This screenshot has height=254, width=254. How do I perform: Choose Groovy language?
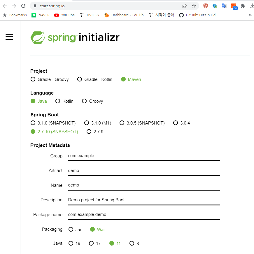click(x=92, y=101)
